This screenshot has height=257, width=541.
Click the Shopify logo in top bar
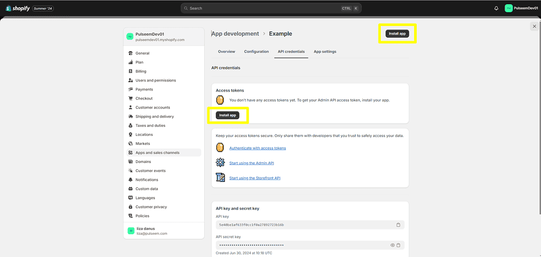pyautogui.click(x=17, y=8)
